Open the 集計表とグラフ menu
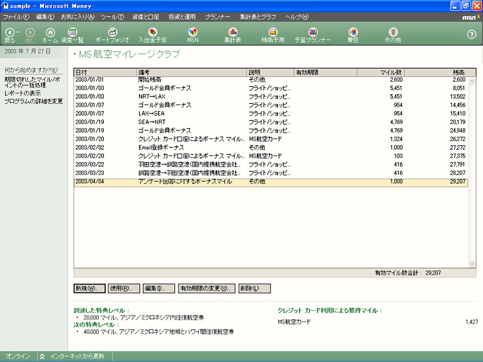 [258, 17]
